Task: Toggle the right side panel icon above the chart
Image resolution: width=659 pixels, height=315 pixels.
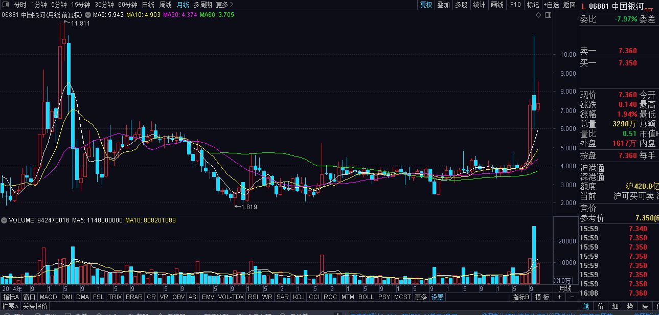Action: coord(548,15)
